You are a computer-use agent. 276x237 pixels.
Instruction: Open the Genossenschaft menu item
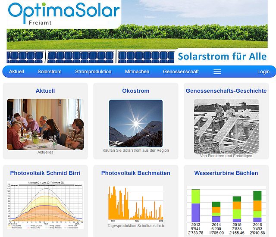181,72
